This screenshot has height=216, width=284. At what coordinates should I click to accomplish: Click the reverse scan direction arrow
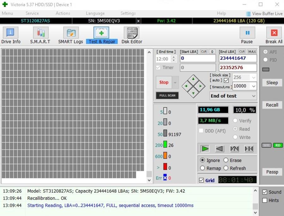point(219,149)
